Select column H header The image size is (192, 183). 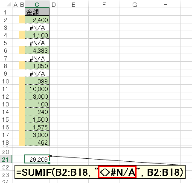pyautogui.click(x=166, y=5)
